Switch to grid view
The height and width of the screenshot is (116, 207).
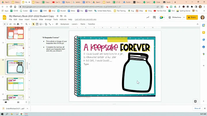pyautogui.click(x=18, y=102)
